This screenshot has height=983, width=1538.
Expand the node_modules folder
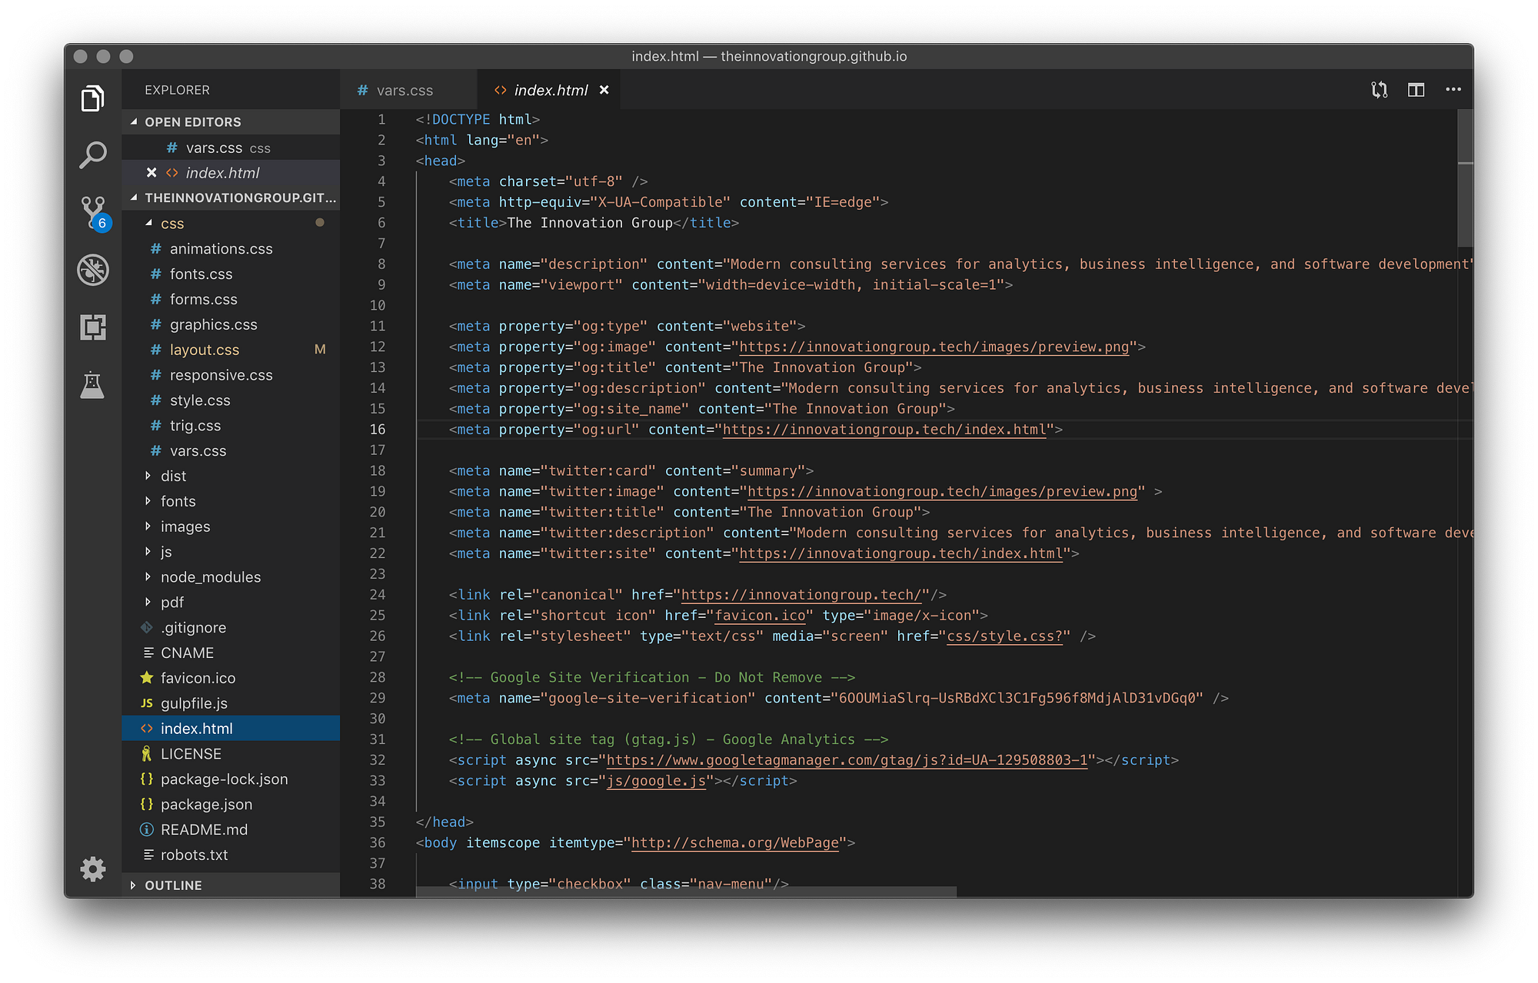pos(210,576)
